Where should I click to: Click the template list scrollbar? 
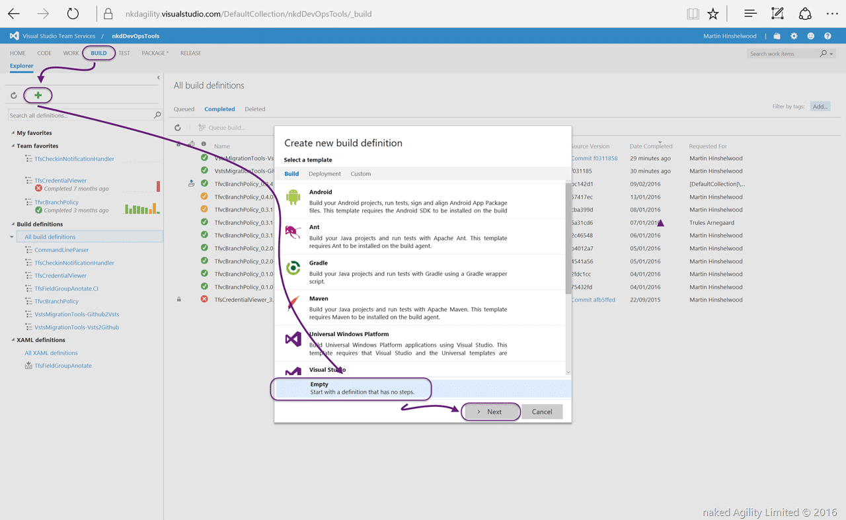[x=568, y=238]
